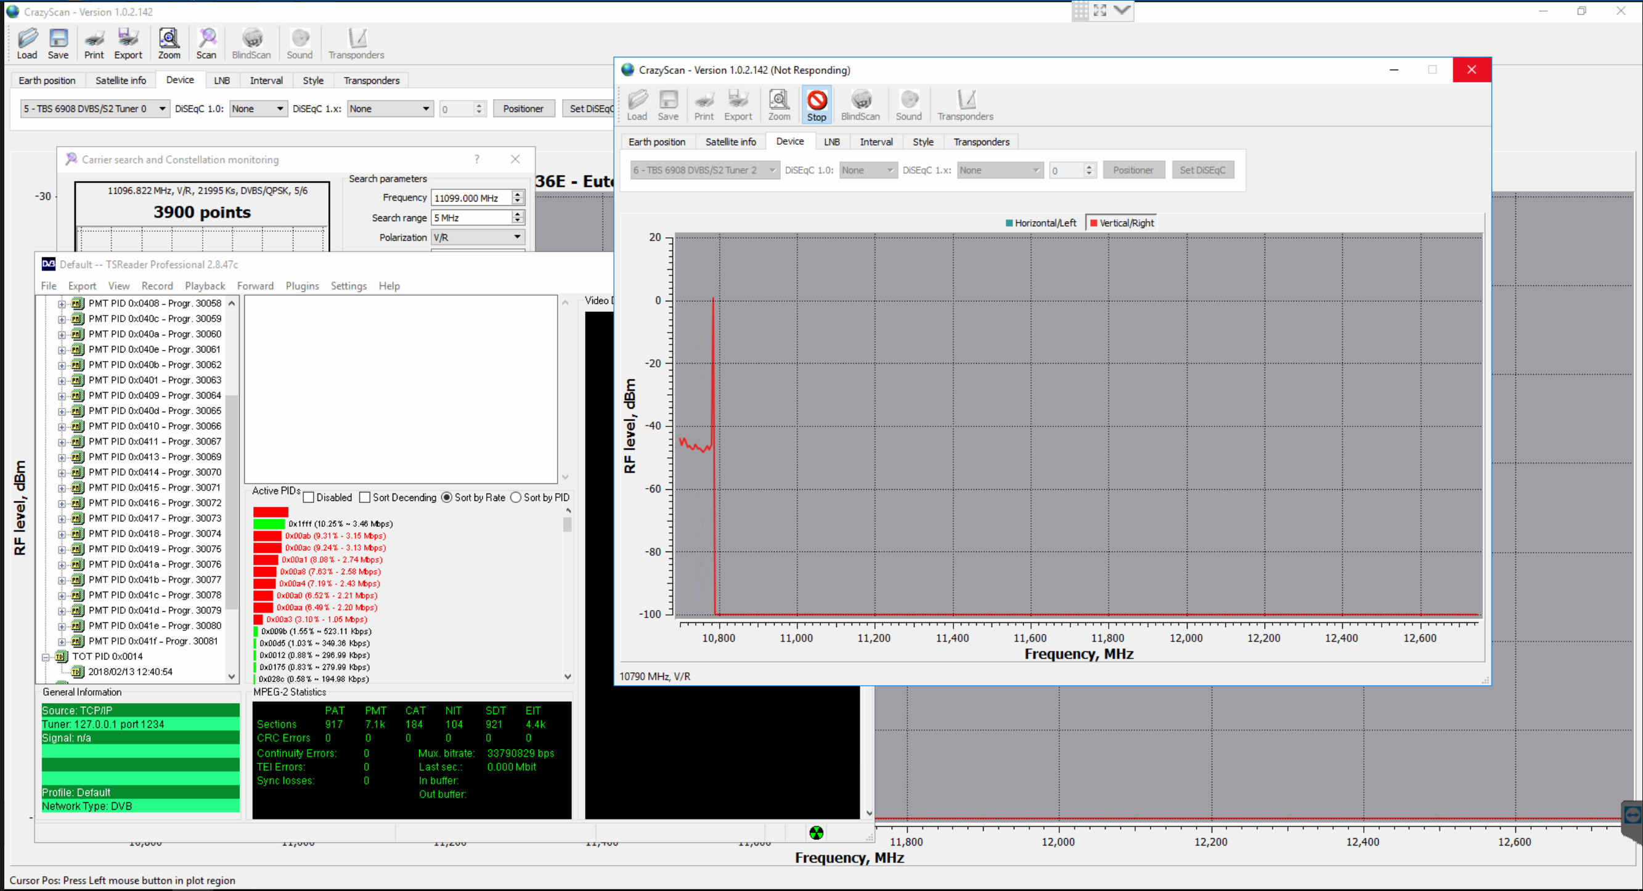Screen dimensions: 1643x891
Task: Click Export icon in Not Responding CrazyScan window
Action: (x=738, y=105)
